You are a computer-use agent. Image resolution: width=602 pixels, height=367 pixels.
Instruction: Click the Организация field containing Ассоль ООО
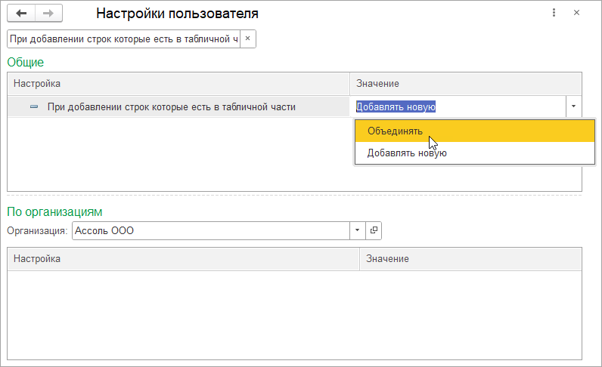pyautogui.click(x=210, y=230)
